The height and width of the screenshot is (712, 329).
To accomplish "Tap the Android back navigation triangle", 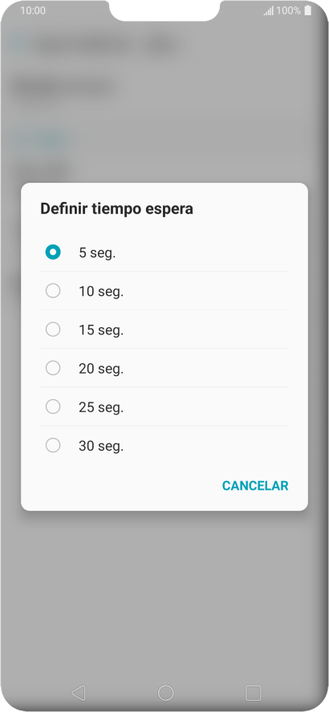I will 79,693.
